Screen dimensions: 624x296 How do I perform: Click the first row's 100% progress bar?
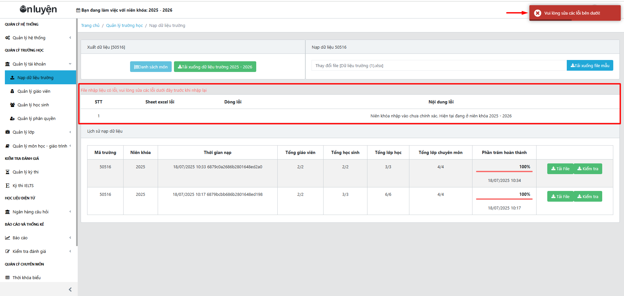[x=504, y=172]
